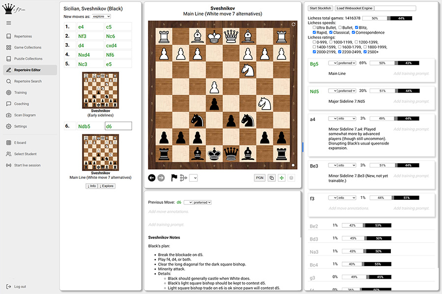Click the Be2 result percentage bar
This screenshot has height=294, width=442.
click(366, 225)
